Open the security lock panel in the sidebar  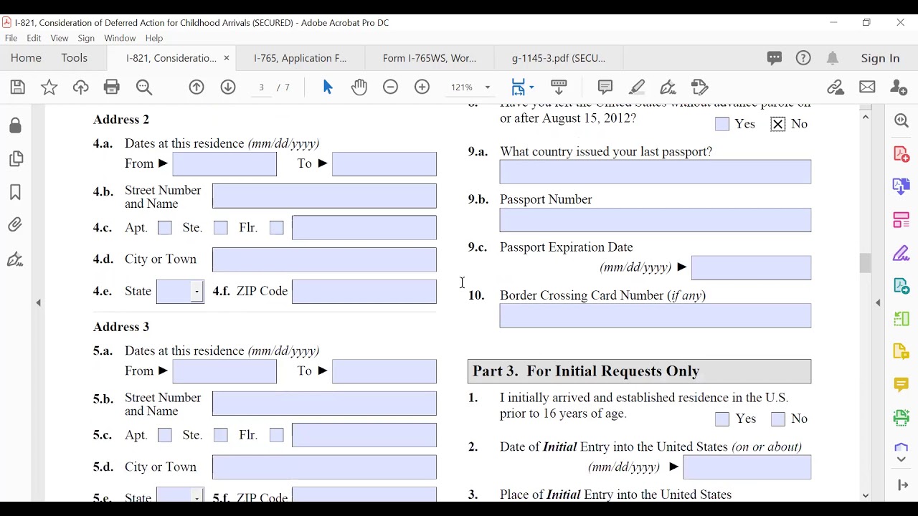pyautogui.click(x=16, y=125)
